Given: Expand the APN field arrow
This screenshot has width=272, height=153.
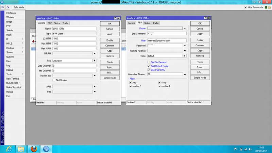Looking at the screenshot, I should point(95,87).
